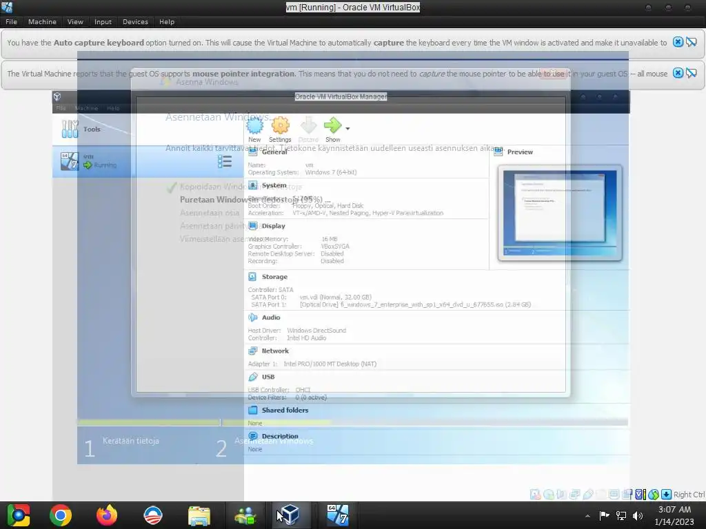Click the Optical Drive windows_7_enterprise iso entry
The image size is (706, 529).
(415, 304)
